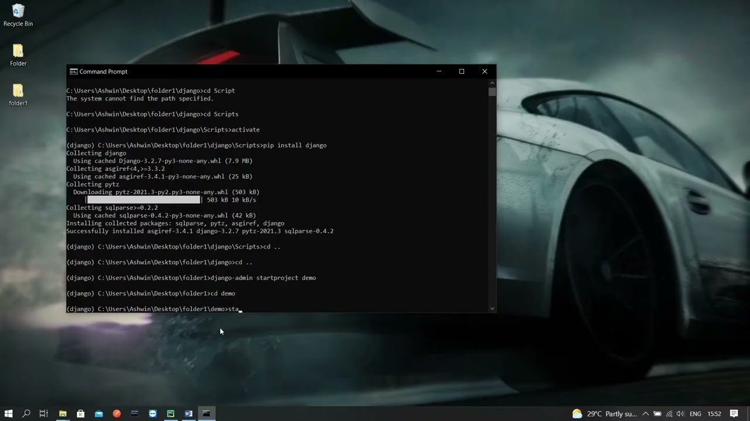Screen dimensions: 750x421
Task: Click 'Using cached Django-3.2.7' line
Action: (x=163, y=161)
